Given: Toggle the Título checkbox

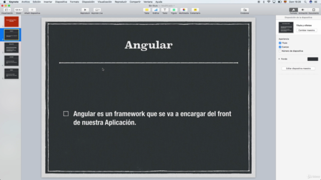Looking at the screenshot, I should [x=280, y=43].
